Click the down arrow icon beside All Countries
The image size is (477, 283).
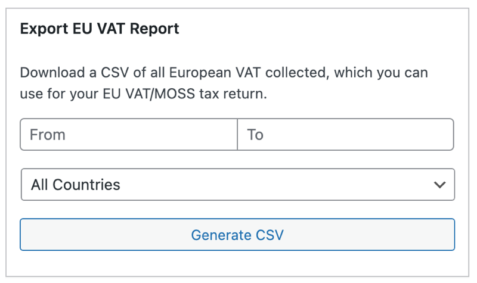coord(440,185)
